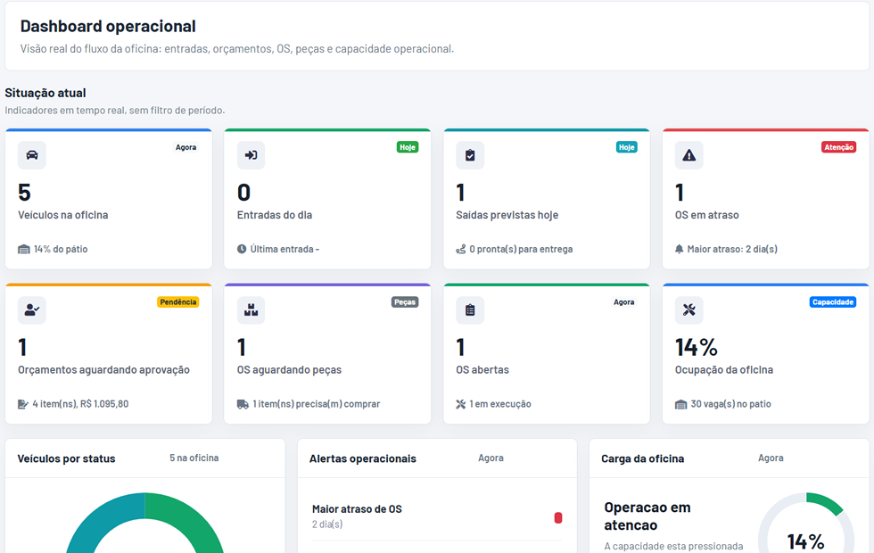The width and height of the screenshot is (874, 553).
Task: Click the Situação atual section title
Action: tap(45, 93)
